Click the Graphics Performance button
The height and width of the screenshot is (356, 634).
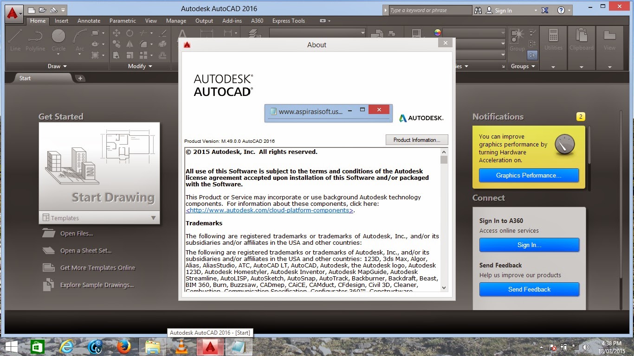(529, 175)
